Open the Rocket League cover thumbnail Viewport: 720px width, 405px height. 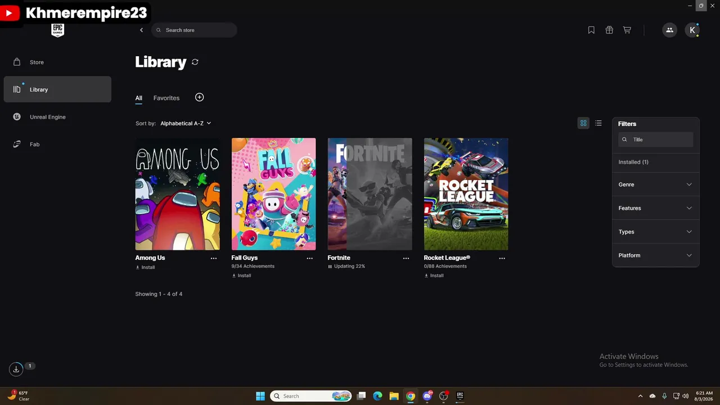pyautogui.click(x=466, y=194)
